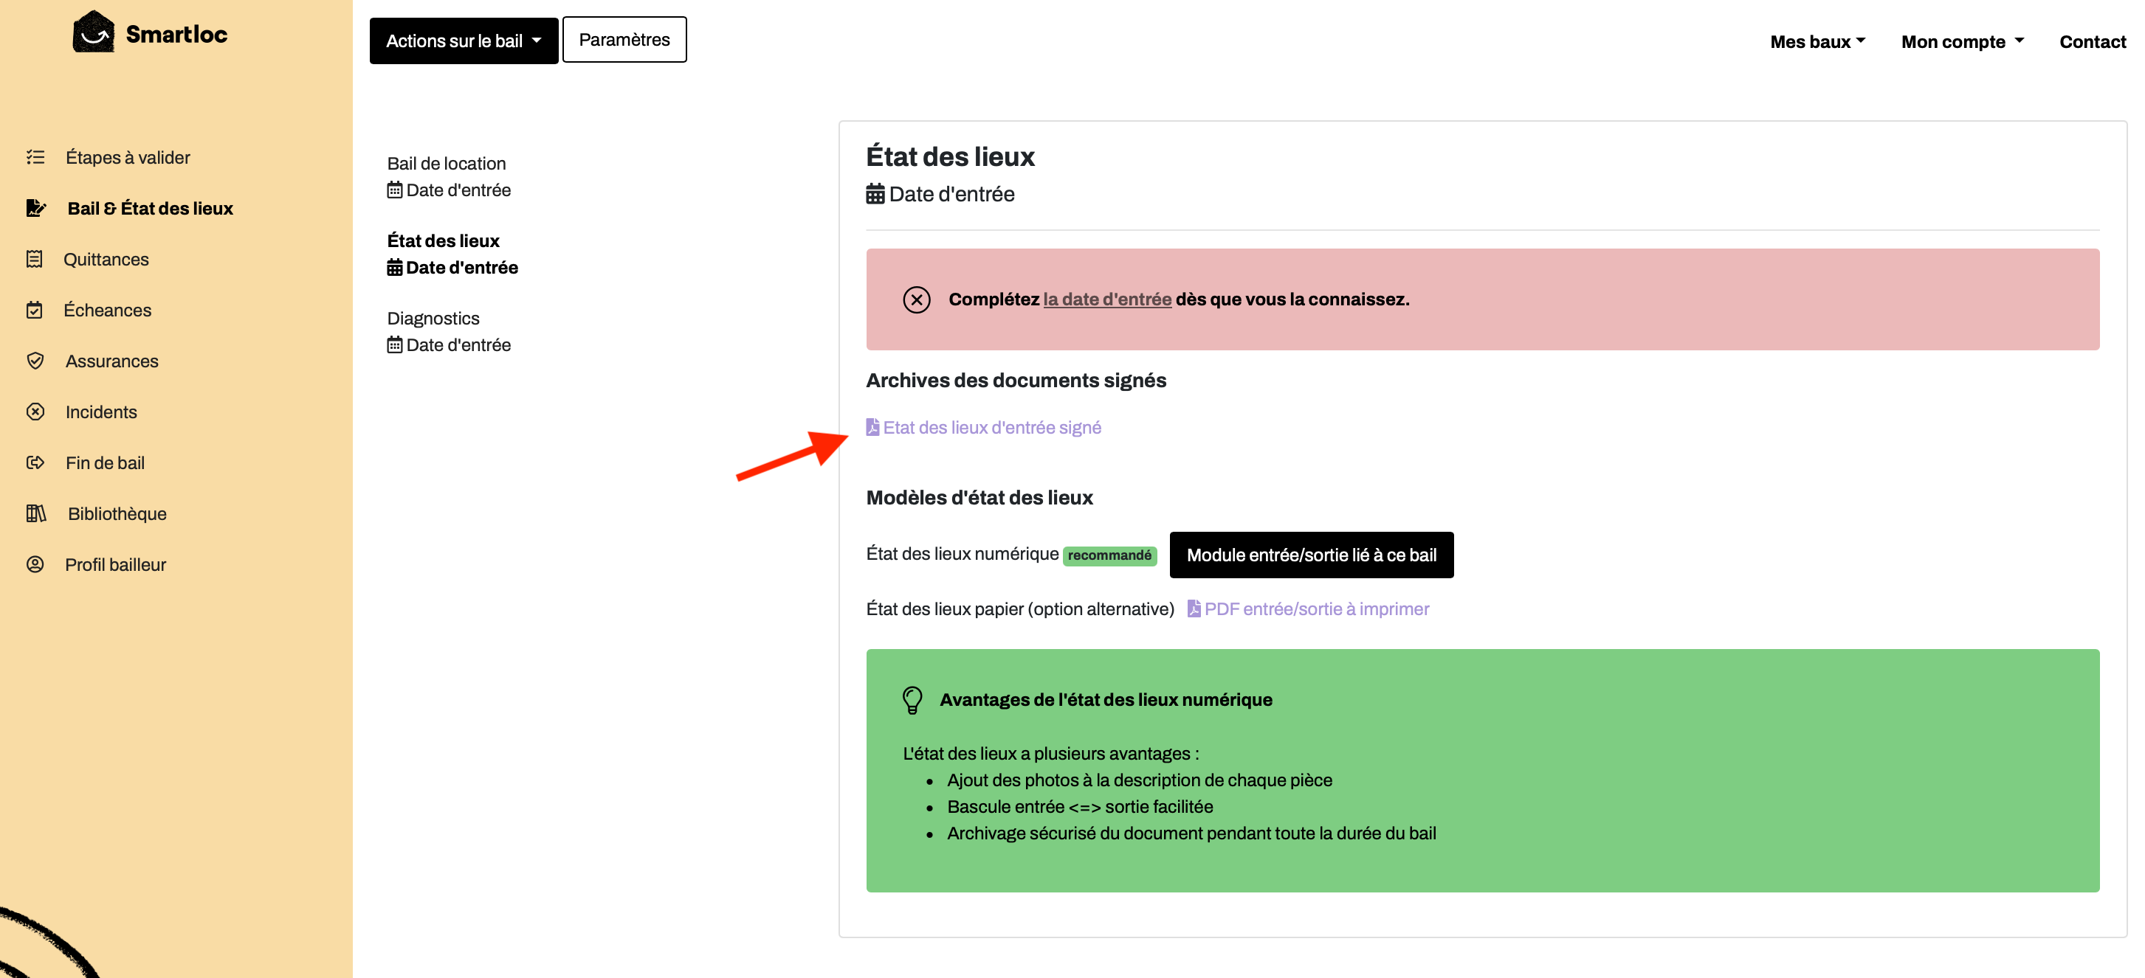Image resolution: width=2145 pixels, height=978 pixels.
Task: Click the bullet about adding photos
Action: coord(1139,780)
